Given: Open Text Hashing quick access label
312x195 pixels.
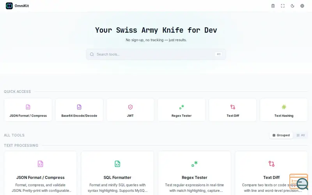Looking at the screenshot, I should click(x=284, y=115).
